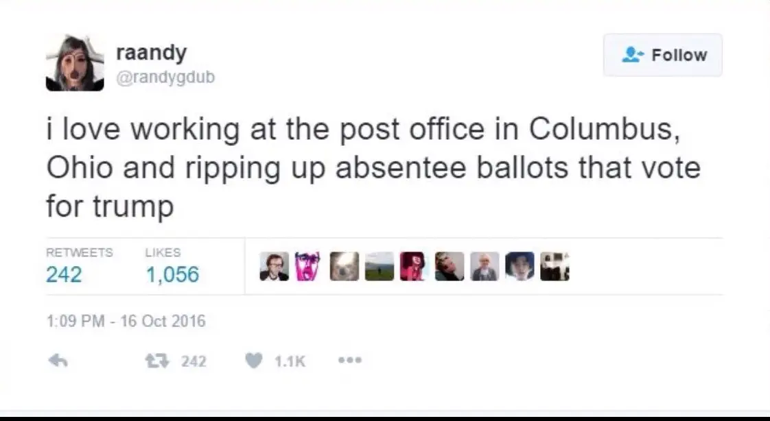Open the blurry light-colored animal liker avatar

click(345, 267)
